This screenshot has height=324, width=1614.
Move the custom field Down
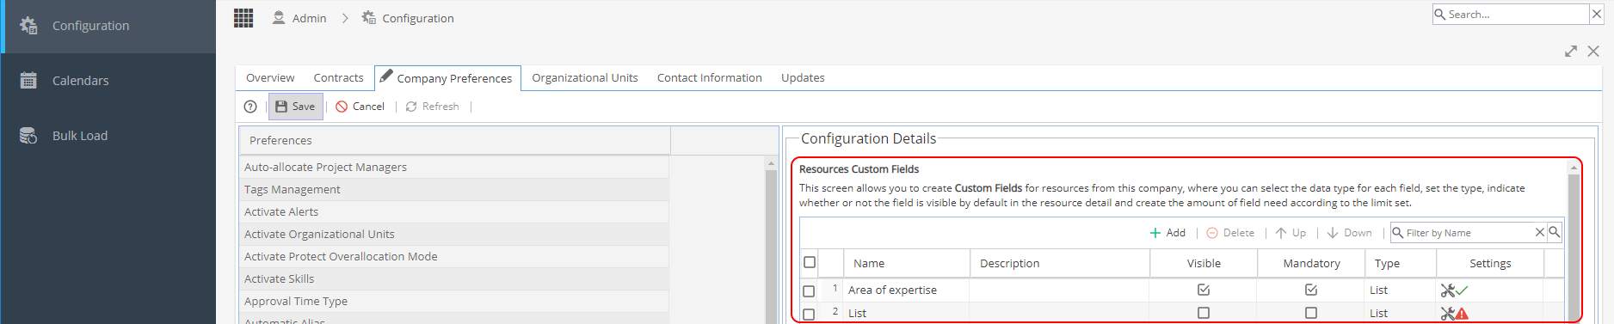pyautogui.click(x=1349, y=233)
